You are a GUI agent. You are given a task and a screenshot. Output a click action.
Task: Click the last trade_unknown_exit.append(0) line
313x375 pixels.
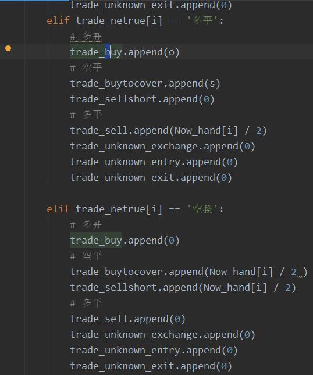151,366
